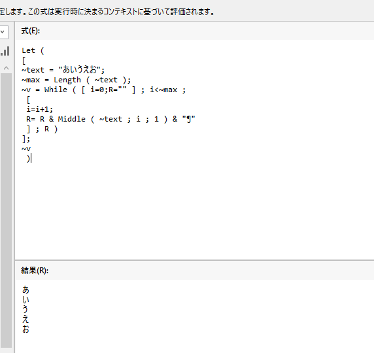This screenshot has height=353, width=374.
Task: Click the result character 'お'
Action: point(25,329)
